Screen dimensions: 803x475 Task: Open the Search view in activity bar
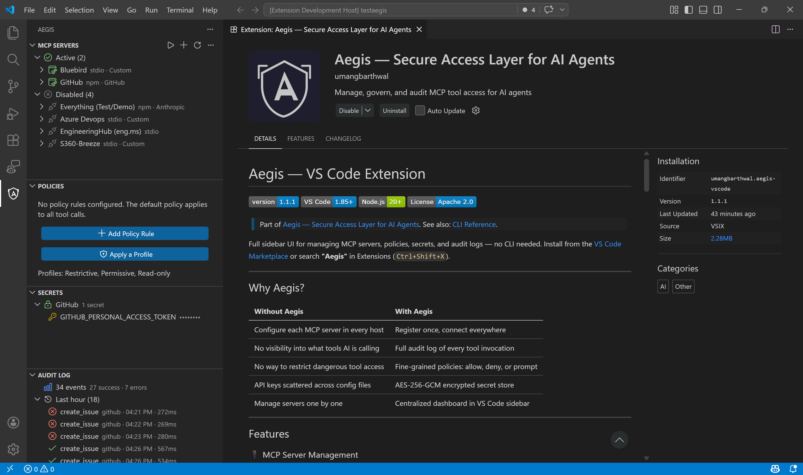pyautogui.click(x=13, y=60)
